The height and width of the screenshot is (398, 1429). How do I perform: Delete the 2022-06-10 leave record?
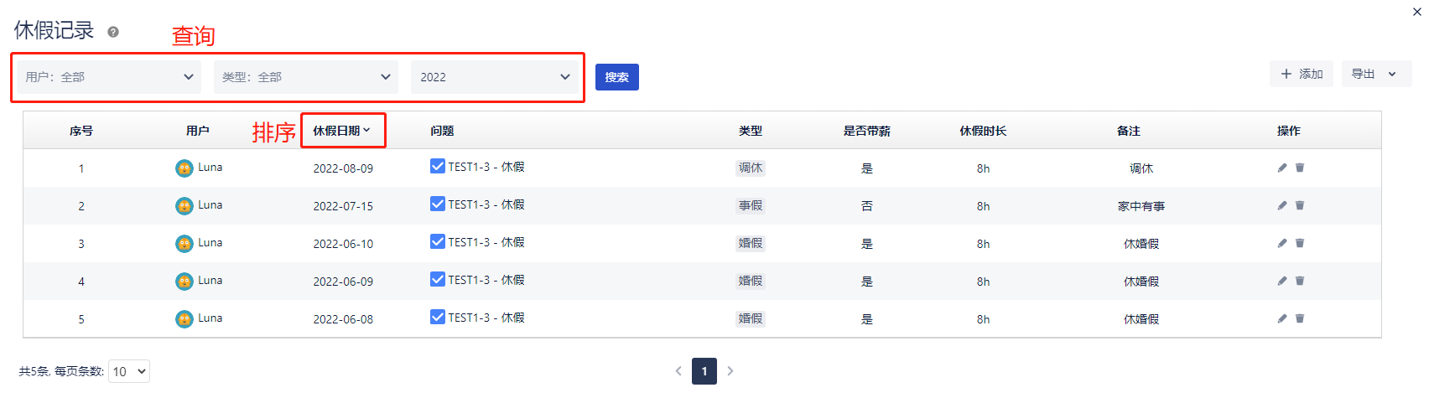point(1300,243)
